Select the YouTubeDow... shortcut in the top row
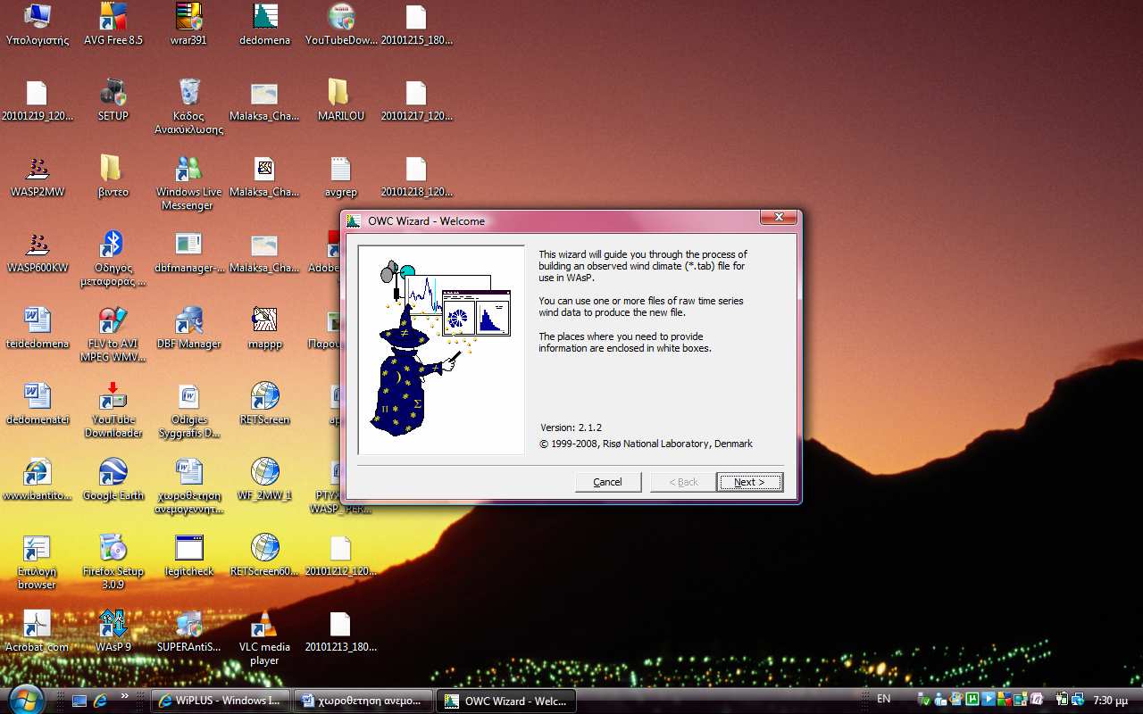 (341, 25)
